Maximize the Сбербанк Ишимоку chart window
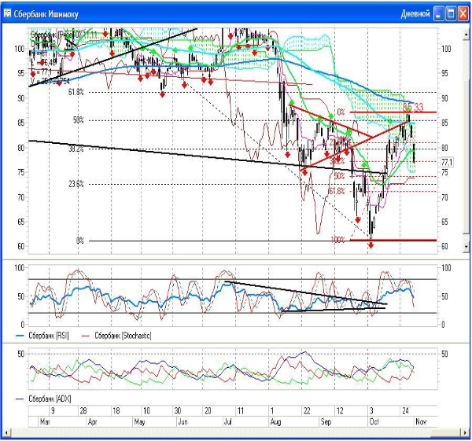This screenshot has width=472, height=441. pos(451,14)
